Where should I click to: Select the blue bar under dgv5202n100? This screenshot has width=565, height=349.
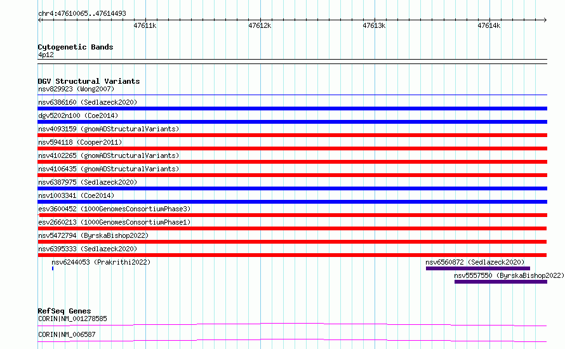292,122
